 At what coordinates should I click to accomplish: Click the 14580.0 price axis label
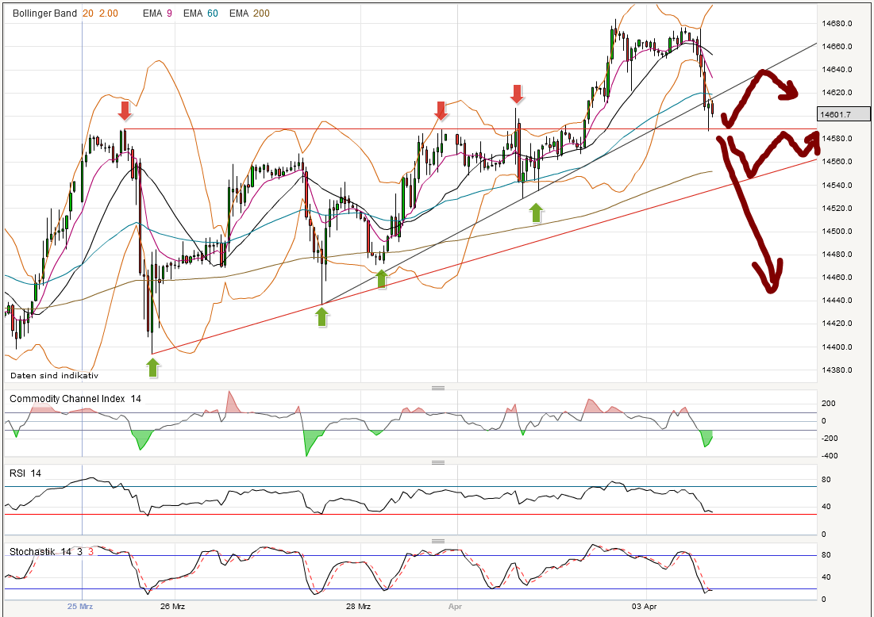coord(837,139)
